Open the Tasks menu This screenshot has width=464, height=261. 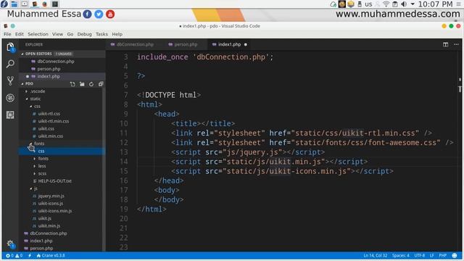pos(101,34)
